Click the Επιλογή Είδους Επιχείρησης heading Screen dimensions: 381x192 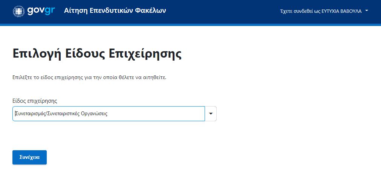pyautogui.click(x=97, y=54)
